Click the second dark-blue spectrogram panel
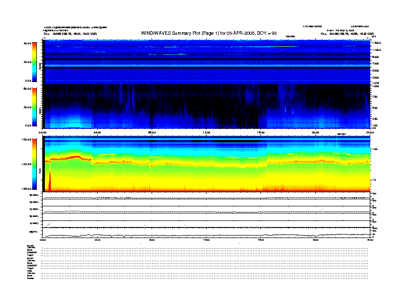Image resolution: width=399 pixels, height=308 pixels. (x=207, y=106)
